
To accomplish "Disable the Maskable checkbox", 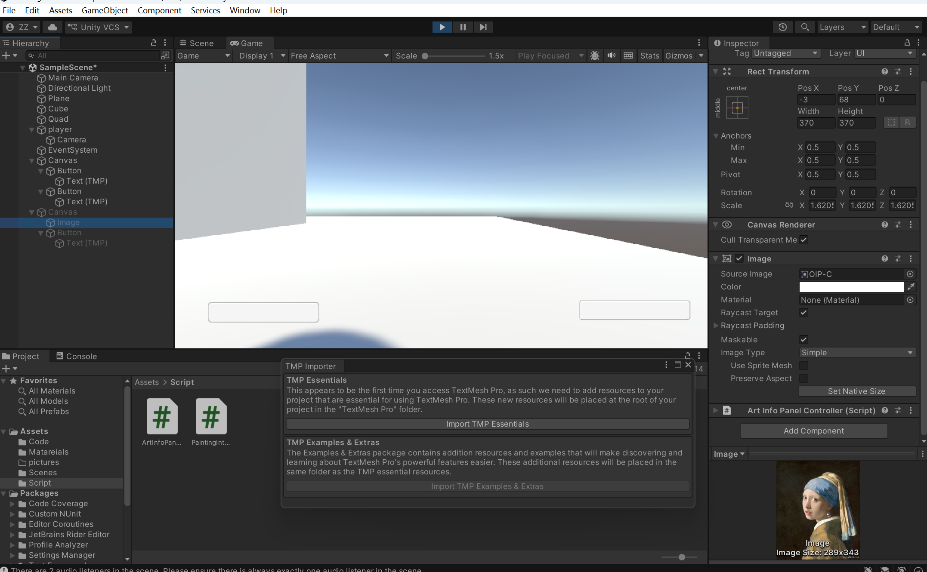I will [x=803, y=340].
